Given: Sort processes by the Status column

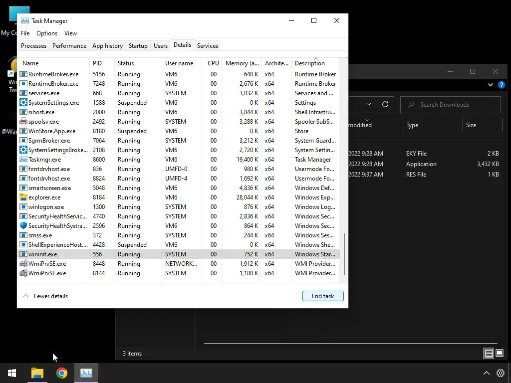Looking at the screenshot, I should pyautogui.click(x=138, y=63).
